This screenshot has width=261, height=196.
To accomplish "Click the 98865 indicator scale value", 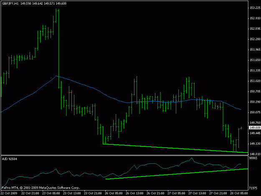I will (x=253, y=158).
